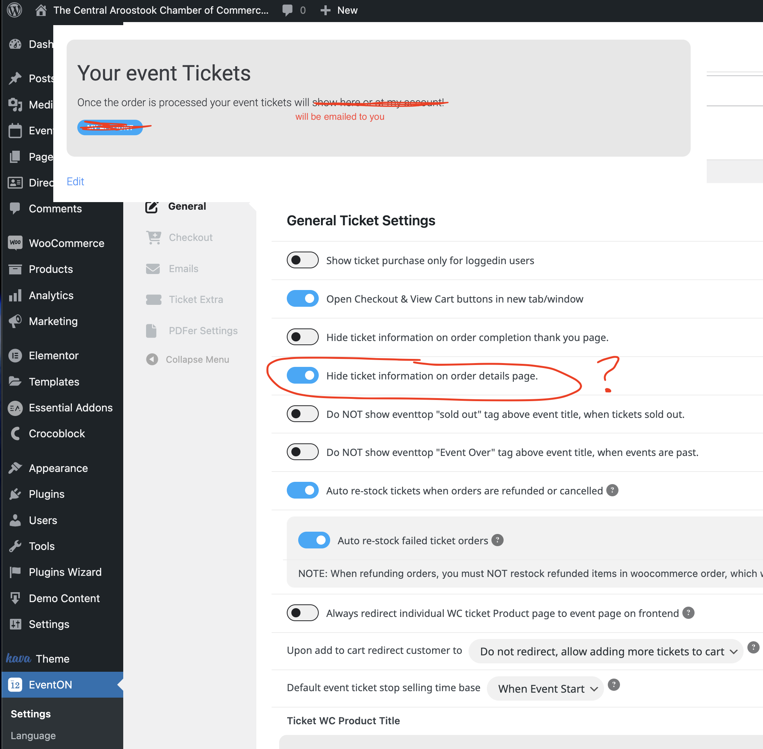Image resolution: width=763 pixels, height=749 pixels.
Task: Click the WooCommerce sidebar icon
Action: 15,243
